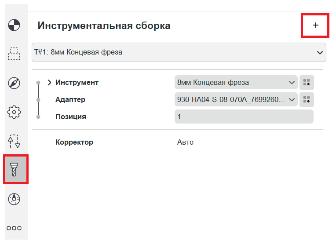Open the Адаптер 930-HA04-S-08-070A combo box
The height and width of the screenshot is (244, 336).
coord(236,99)
